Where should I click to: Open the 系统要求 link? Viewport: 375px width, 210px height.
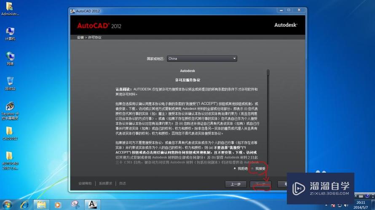point(105,183)
